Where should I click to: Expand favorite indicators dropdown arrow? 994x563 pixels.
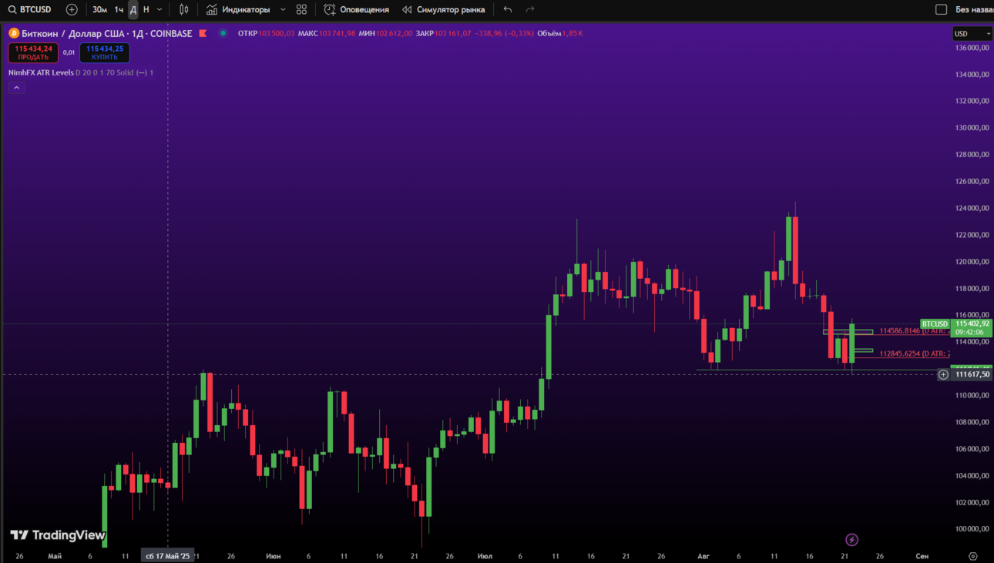[x=283, y=9]
